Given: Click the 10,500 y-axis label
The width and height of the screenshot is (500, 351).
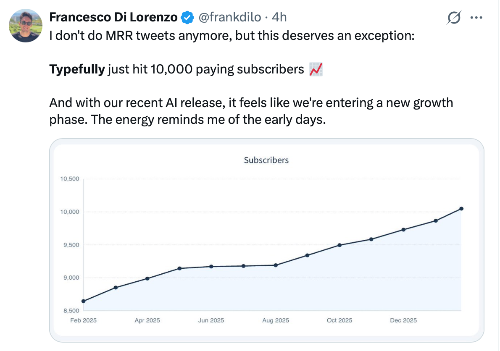Looking at the screenshot, I should tap(69, 178).
